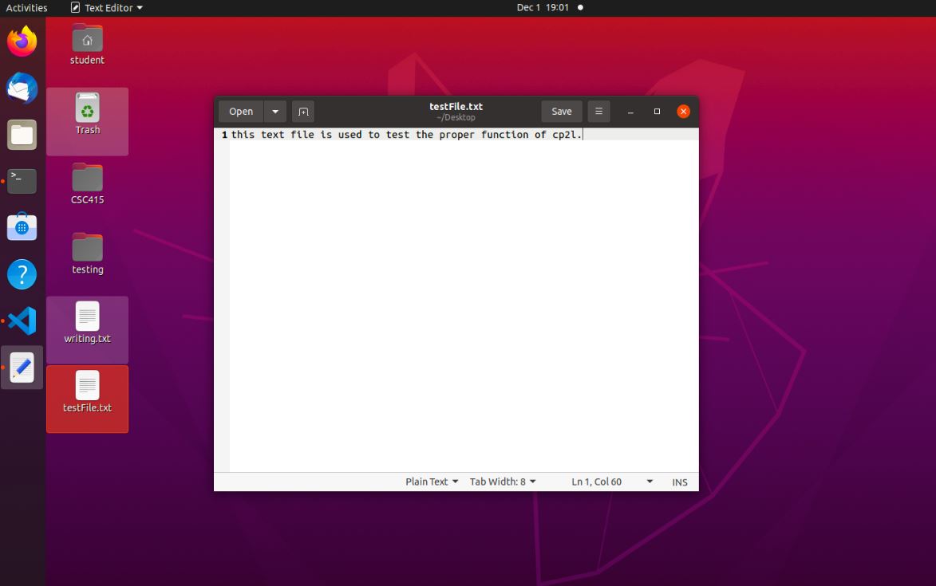Open the Ln 1, Col 60 position dropdown
This screenshot has width=936, height=586.
(612, 482)
